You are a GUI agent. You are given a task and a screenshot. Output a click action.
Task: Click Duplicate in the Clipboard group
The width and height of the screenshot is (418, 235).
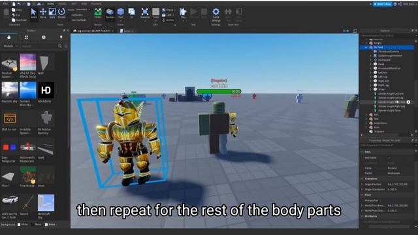click(19, 20)
